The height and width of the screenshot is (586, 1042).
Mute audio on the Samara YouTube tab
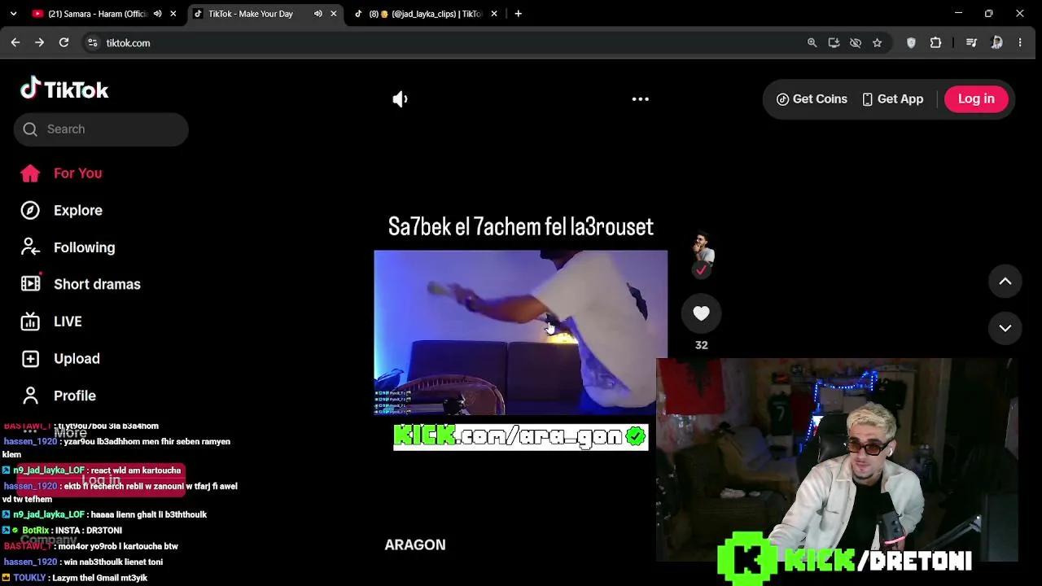pyautogui.click(x=157, y=14)
